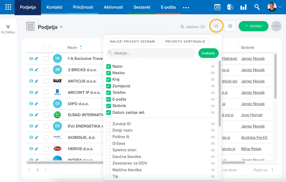Open the app launcher grid icon
The width and height of the screenshot is (286, 182).
(8, 7)
